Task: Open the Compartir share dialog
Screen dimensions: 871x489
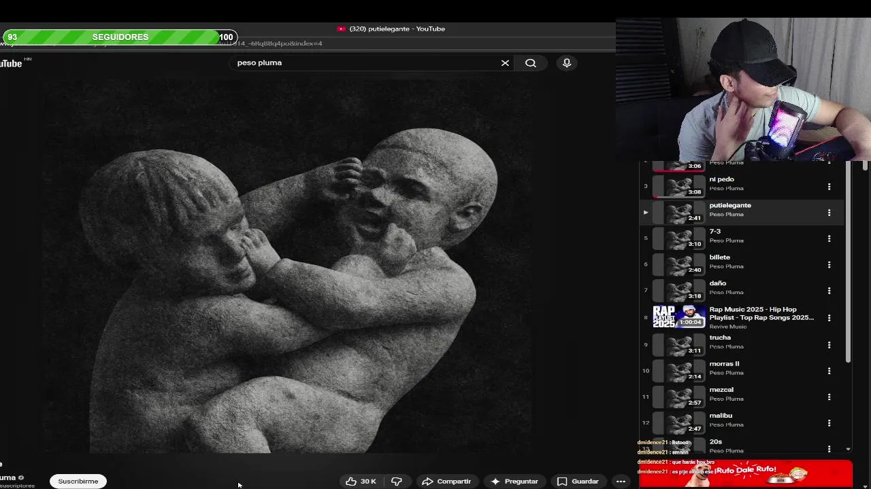Action: (x=446, y=481)
